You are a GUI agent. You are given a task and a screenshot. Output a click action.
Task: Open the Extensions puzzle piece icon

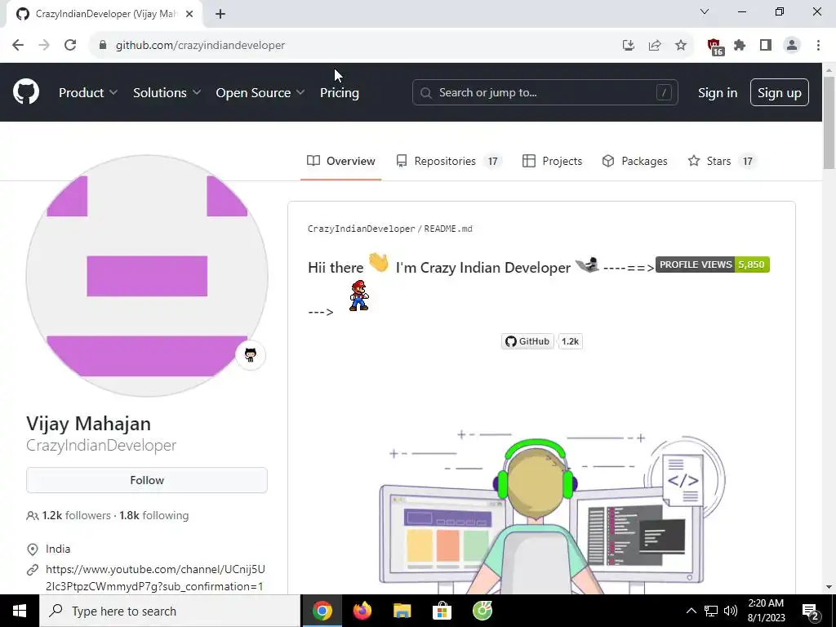pos(740,46)
